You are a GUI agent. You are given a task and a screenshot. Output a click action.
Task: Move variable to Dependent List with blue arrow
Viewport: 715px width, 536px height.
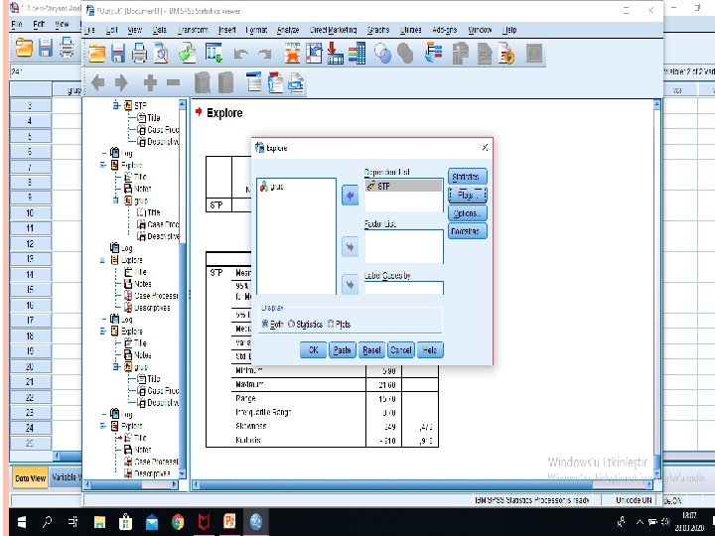(x=351, y=196)
